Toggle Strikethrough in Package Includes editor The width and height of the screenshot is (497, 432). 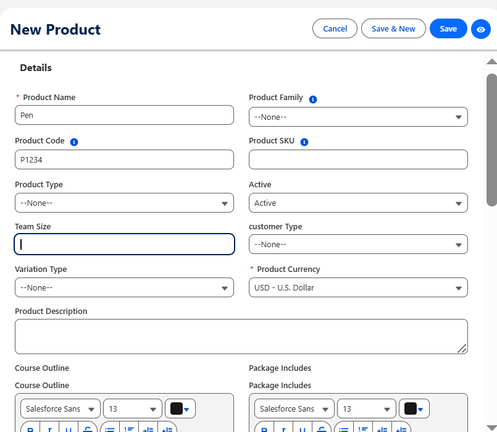pos(322,427)
